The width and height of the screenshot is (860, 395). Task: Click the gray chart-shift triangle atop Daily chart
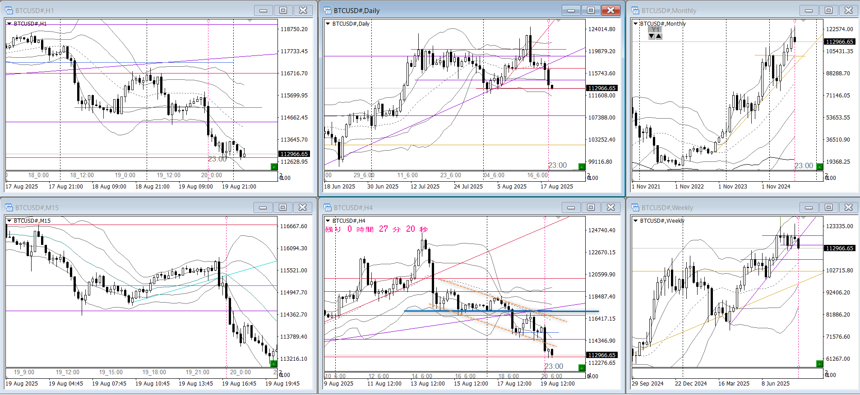[558, 21]
